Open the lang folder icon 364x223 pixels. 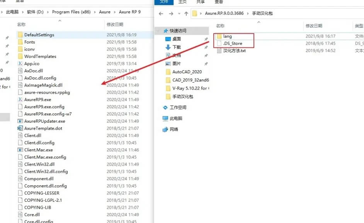219,36
